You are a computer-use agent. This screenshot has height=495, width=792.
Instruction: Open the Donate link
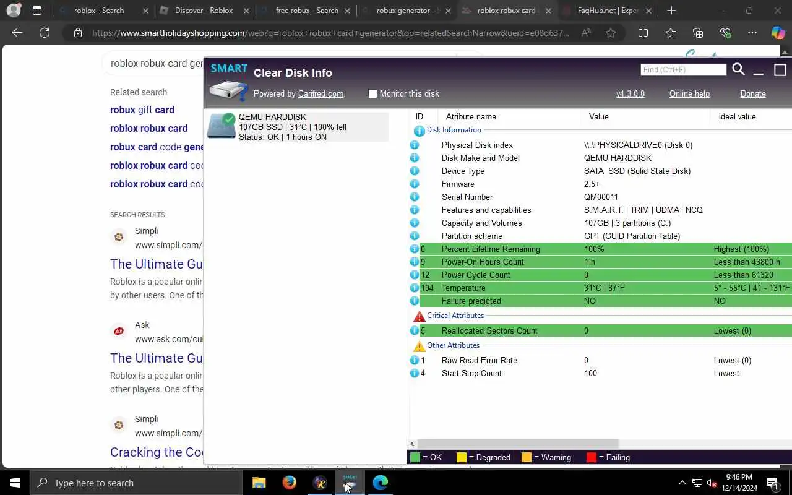[x=753, y=94]
